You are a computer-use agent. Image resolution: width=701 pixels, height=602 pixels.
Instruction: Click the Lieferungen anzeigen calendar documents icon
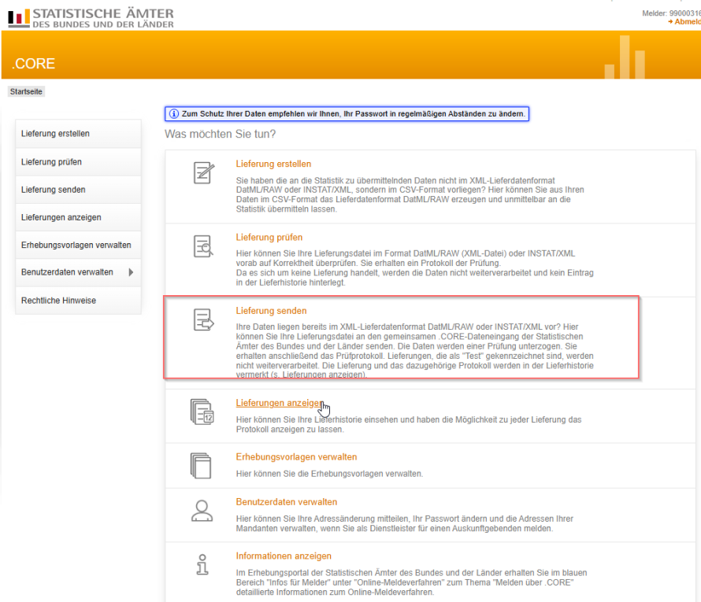point(202,412)
